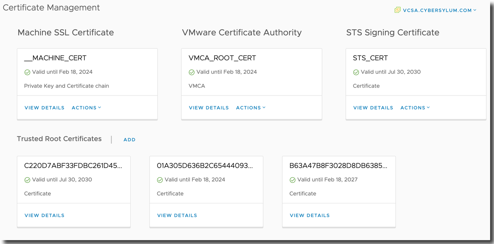The image size is (494, 244).
Task: View details of C220D7ABF33FDBC261D45 certificate
Action: coord(44,215)
